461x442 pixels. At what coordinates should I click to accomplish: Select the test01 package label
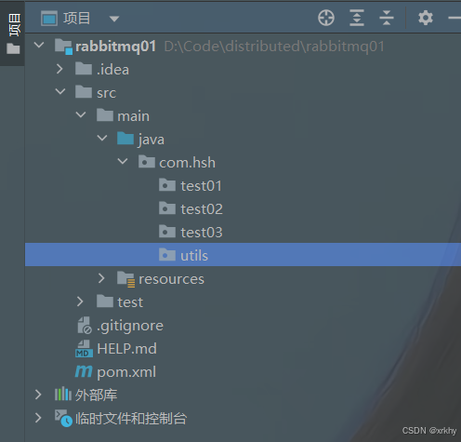tap(201, 186)
